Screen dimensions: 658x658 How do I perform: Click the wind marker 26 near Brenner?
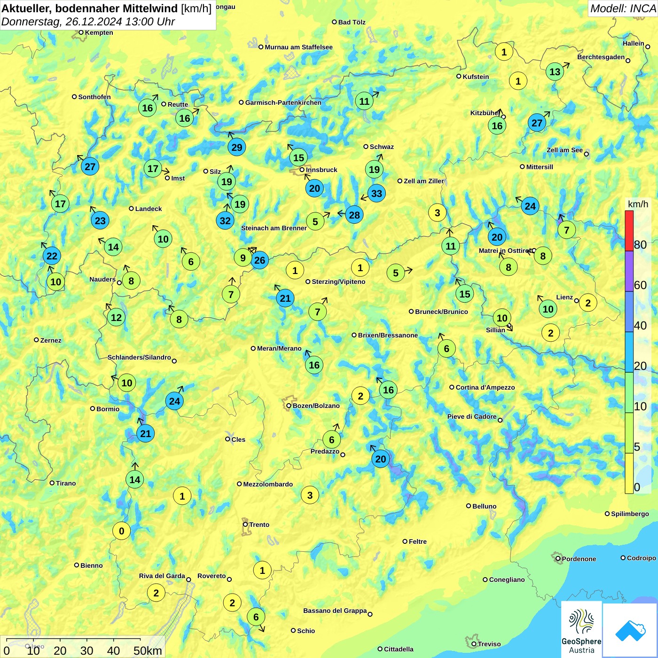tap(259, 260)
